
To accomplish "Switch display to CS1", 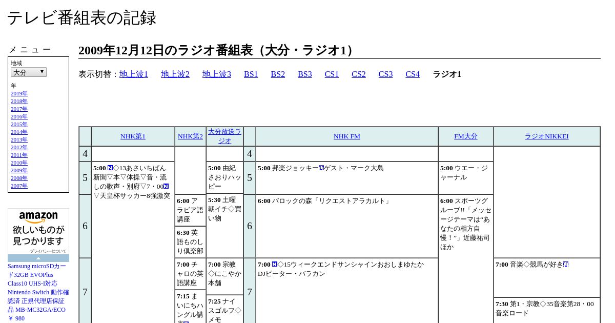I will pos(332,74).
